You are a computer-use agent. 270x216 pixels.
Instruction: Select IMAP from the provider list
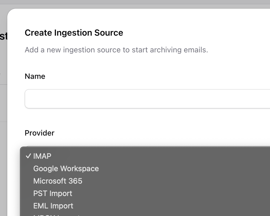pos(42,156)
